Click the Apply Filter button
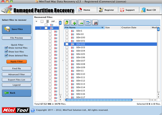Image resolution: width=162 pixels, height=115 pixels. [16, 62]
